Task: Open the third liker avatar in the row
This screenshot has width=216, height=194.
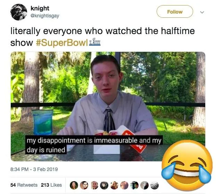Action: pyautogui.click(x=94, y=185)
